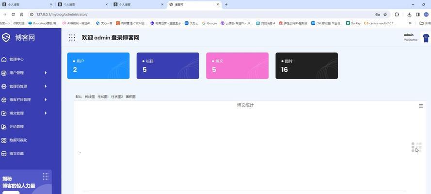This screenshot has height=194, width=431.
Task: Open the XorPay bookmark
Action: point(353,23)
